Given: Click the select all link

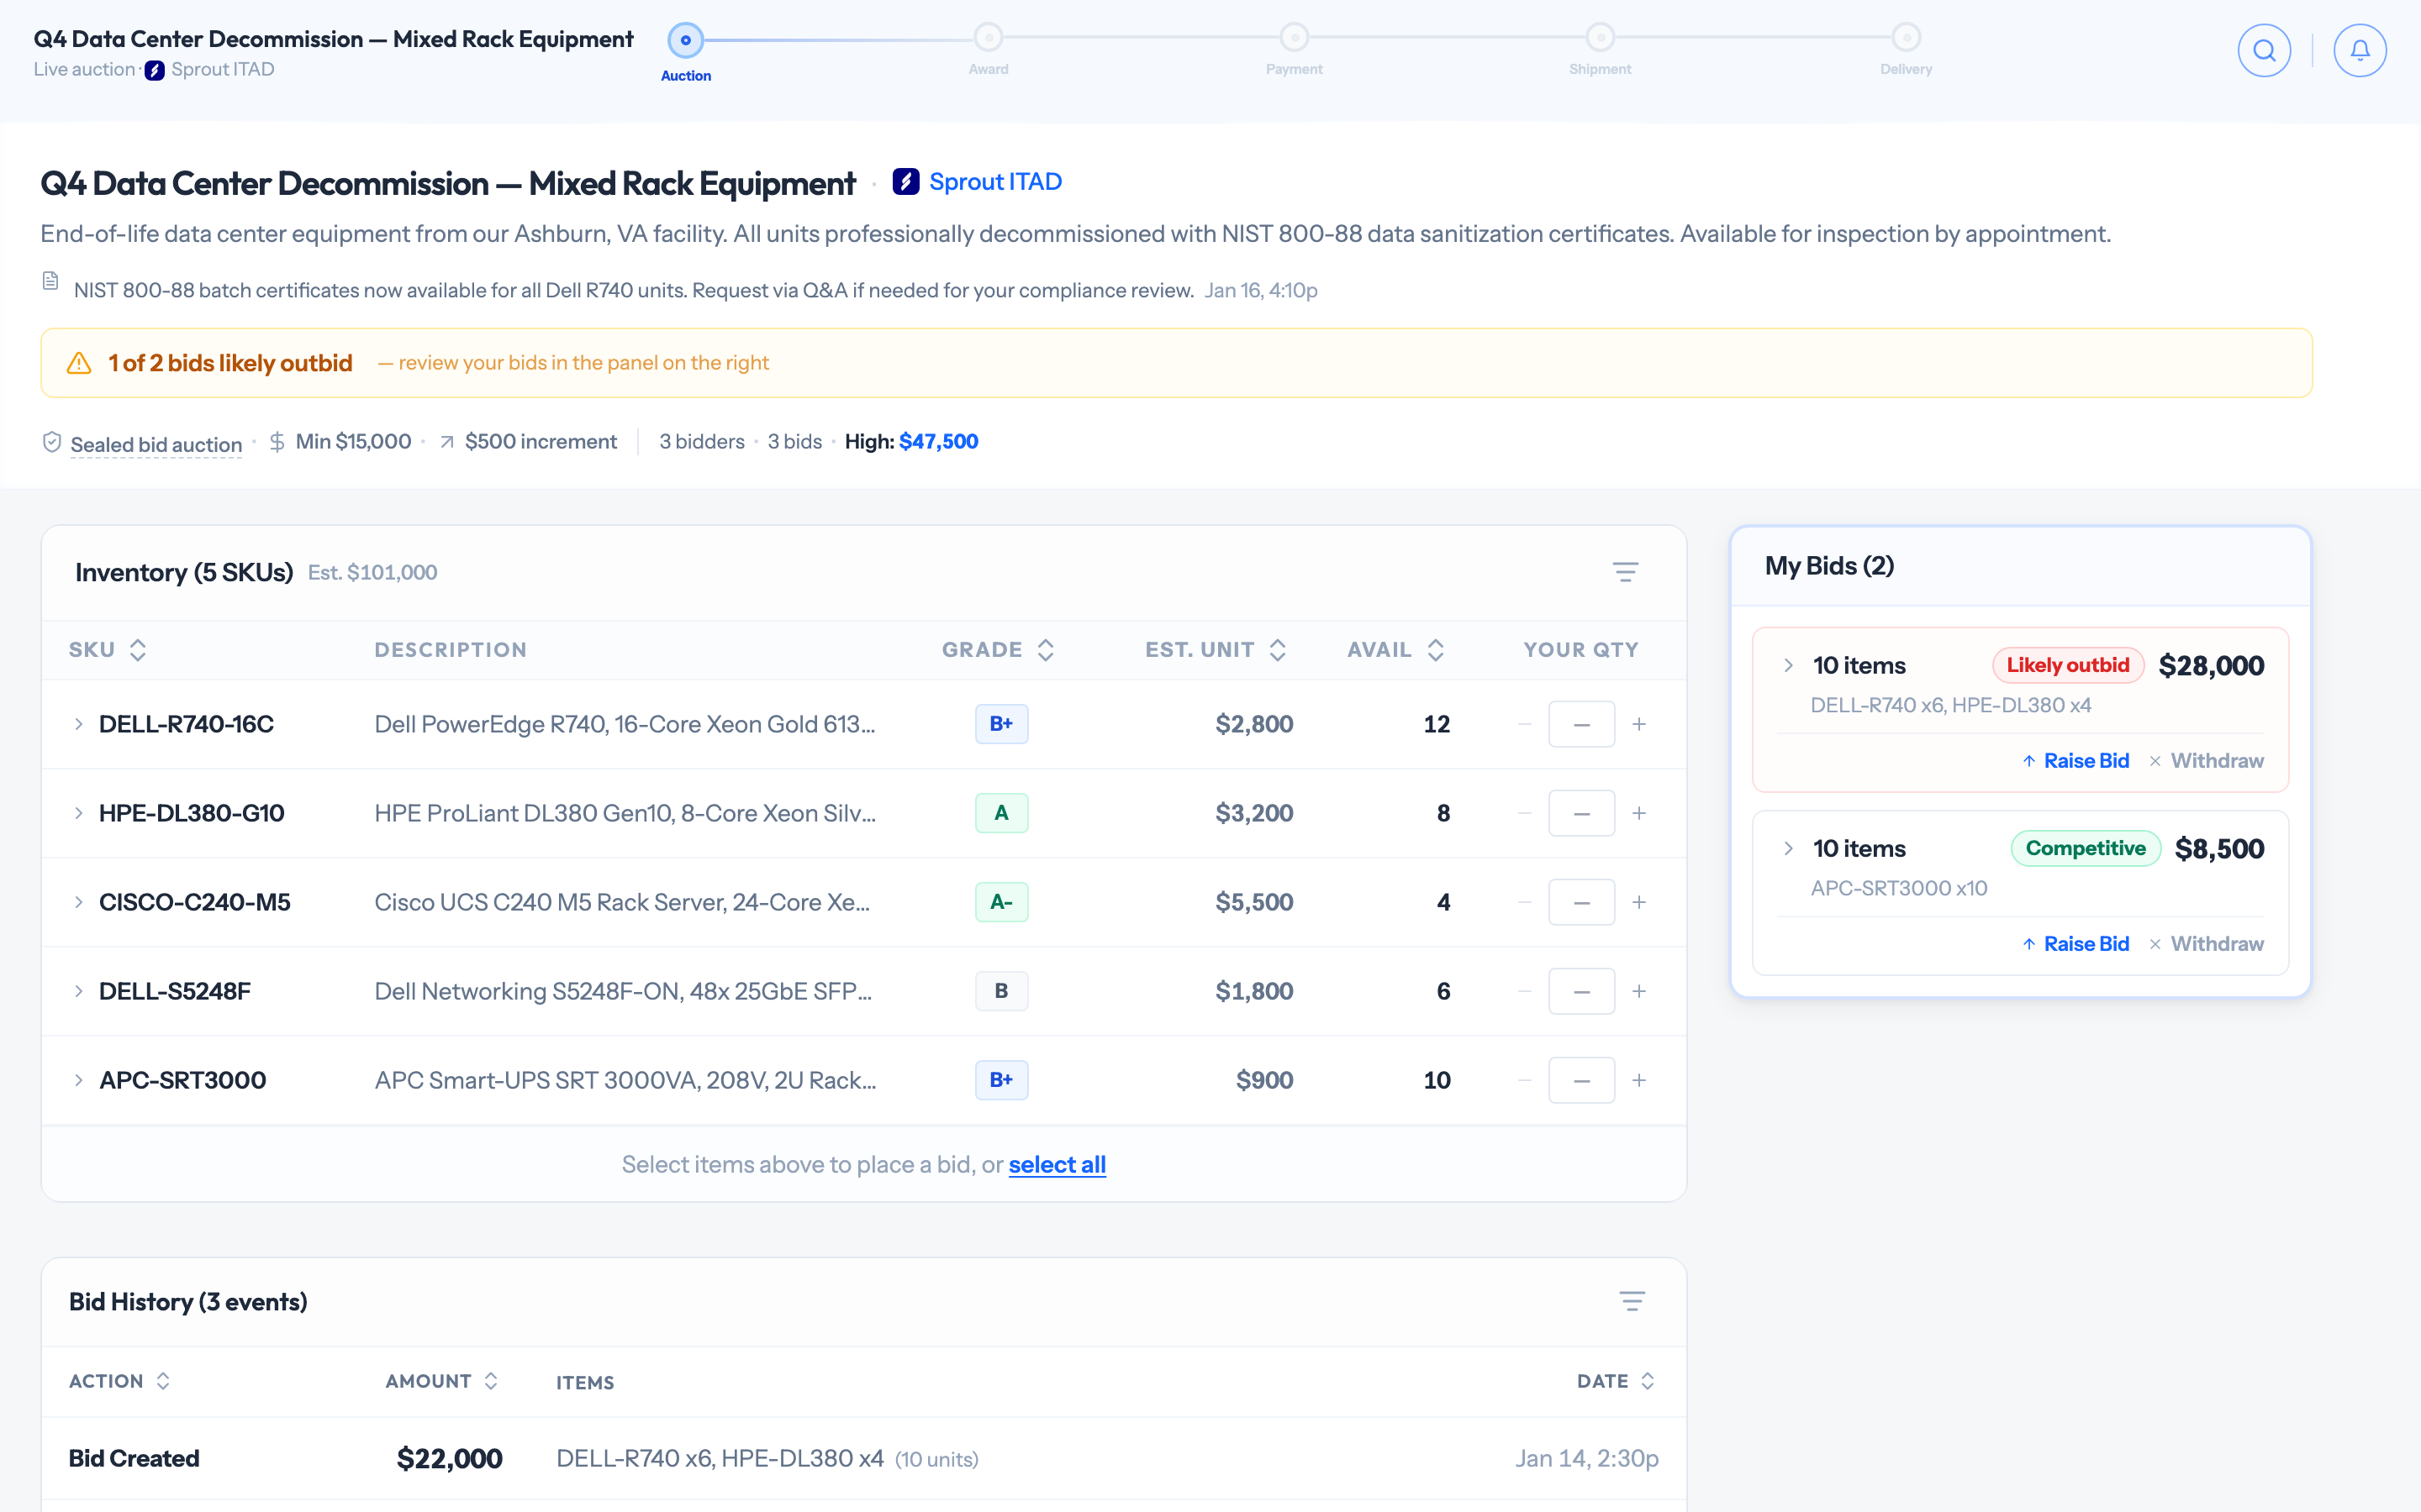Looking at the screenshot, I should pos(1057,1164).
